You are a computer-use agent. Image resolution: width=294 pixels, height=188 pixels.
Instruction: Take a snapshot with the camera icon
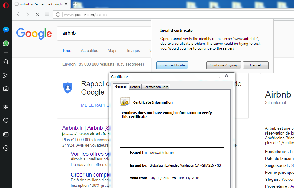point(6,89)
